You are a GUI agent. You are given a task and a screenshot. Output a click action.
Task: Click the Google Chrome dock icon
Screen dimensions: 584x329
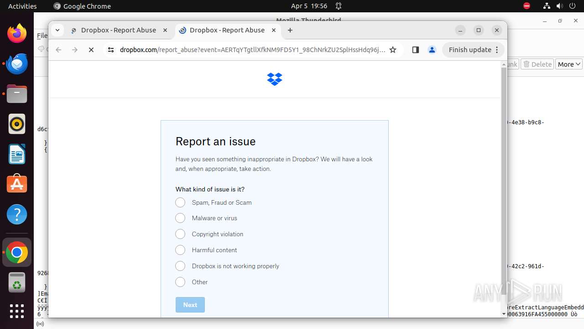click(x=17, y=252)
